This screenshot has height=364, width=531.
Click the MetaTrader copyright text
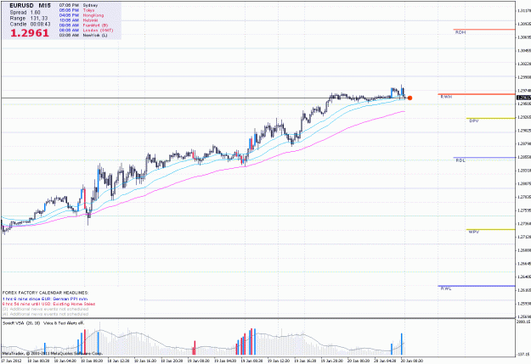[x=53, y=354]
